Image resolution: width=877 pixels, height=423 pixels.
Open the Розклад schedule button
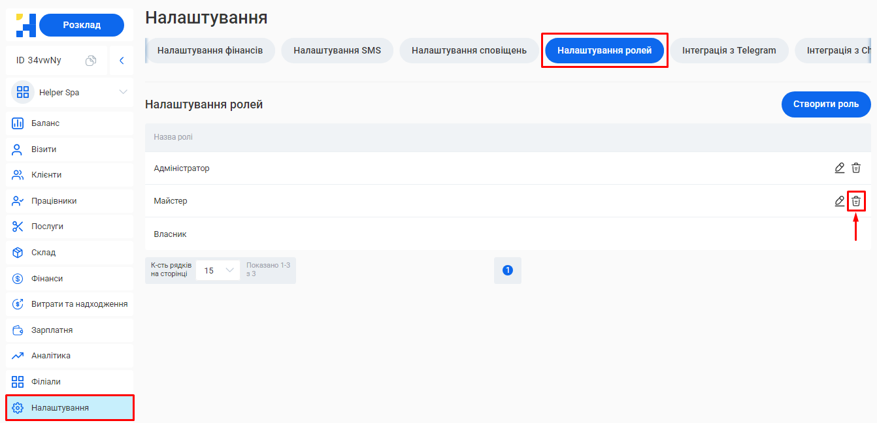point(81,25)
